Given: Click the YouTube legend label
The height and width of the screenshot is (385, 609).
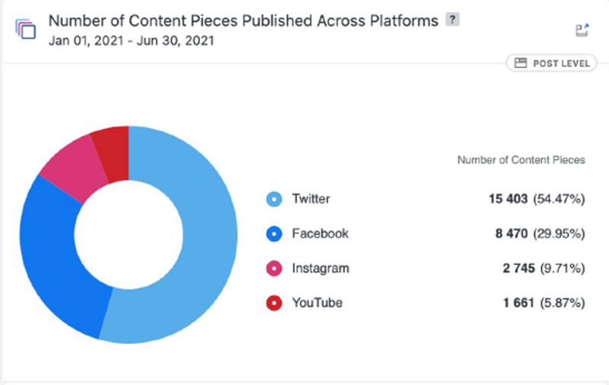Looking at the screenshot, I should tap(317, 303).
